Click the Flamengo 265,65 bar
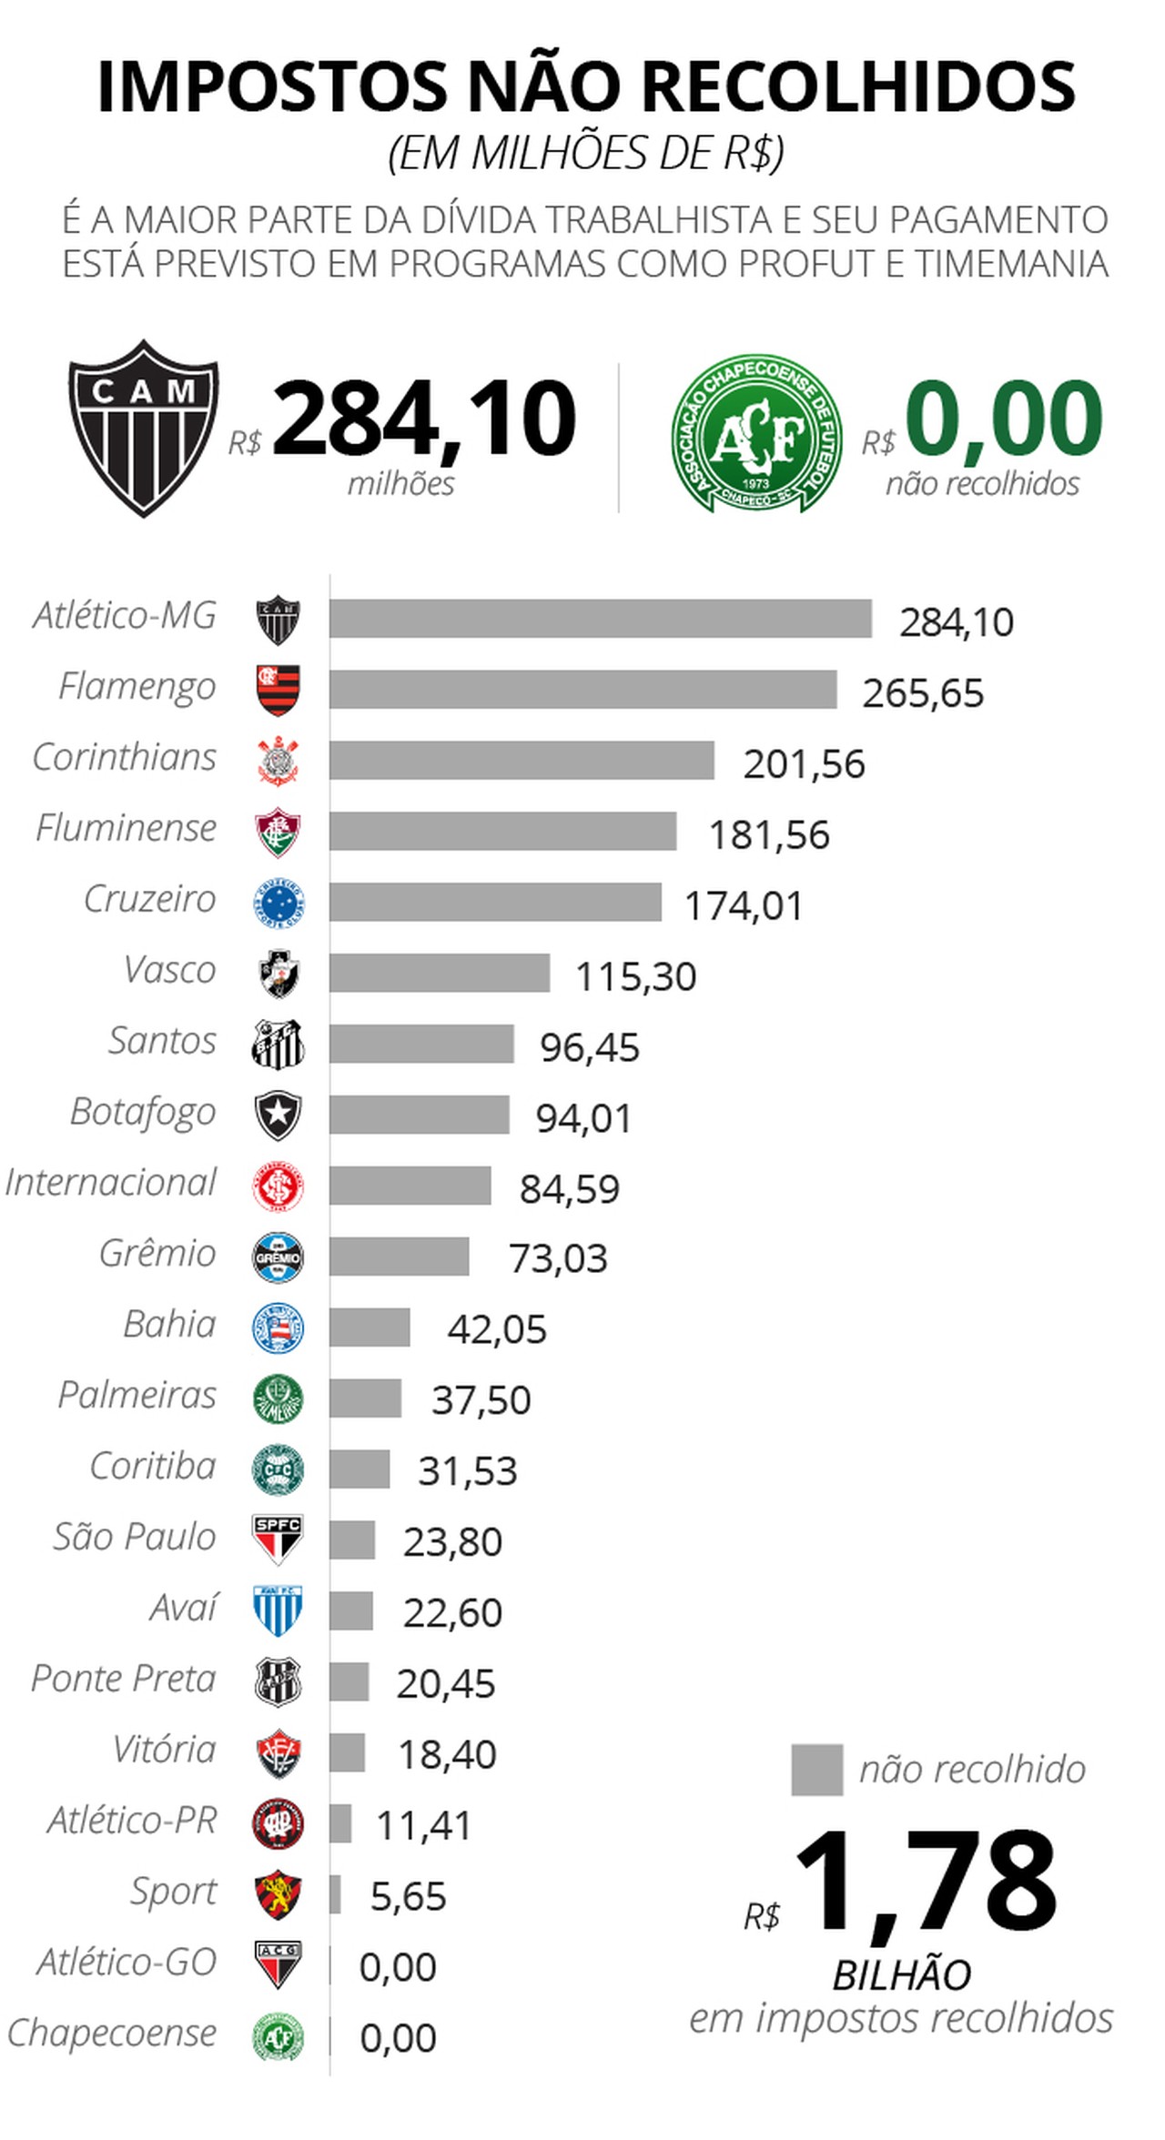Image resolution: width=1165 pixels, height=2140 pixels. [582, 690]
